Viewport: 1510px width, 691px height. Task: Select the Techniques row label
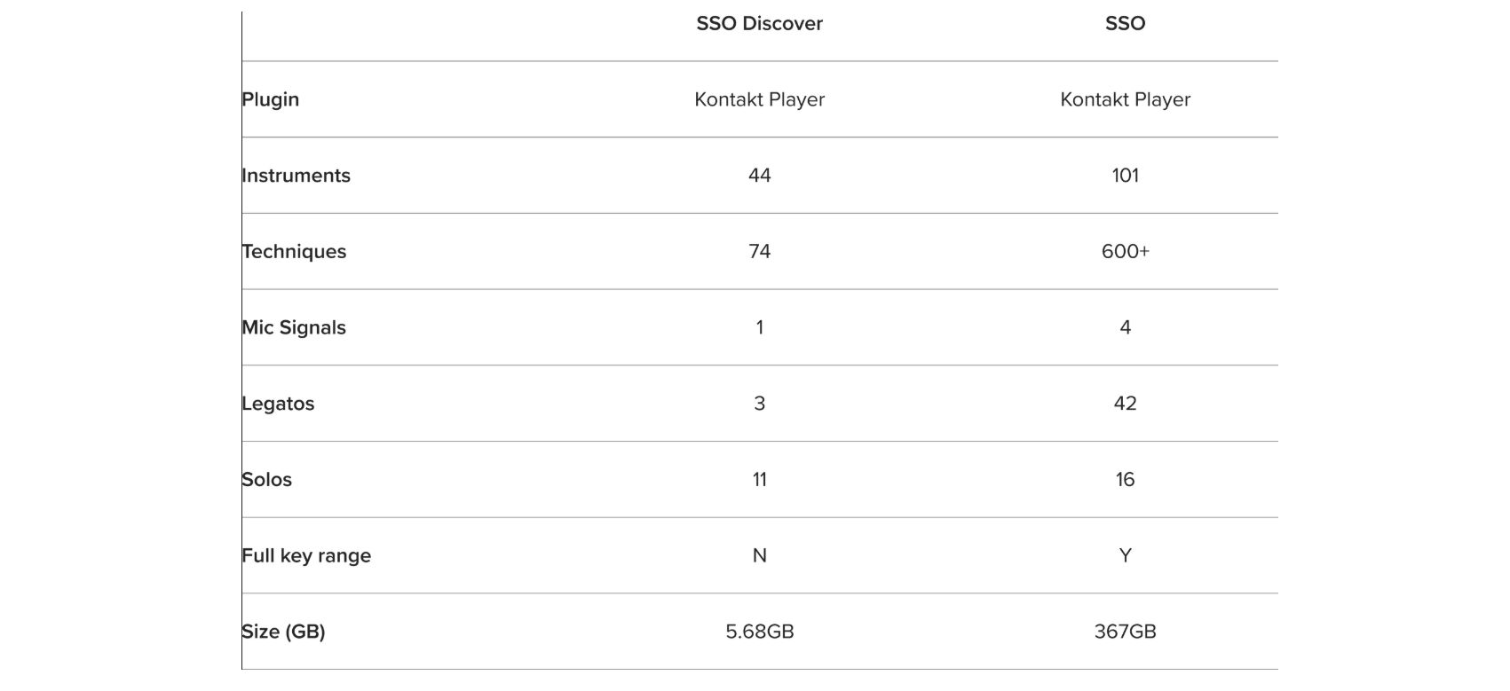pos(294,252)
